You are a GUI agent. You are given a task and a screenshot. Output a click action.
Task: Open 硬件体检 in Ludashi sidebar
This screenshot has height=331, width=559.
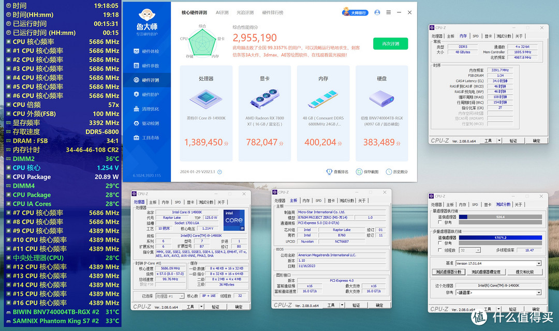tap(146, 51)
